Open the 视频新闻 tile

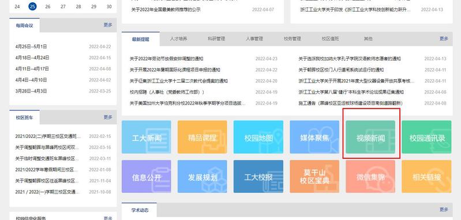click(370, 137)
